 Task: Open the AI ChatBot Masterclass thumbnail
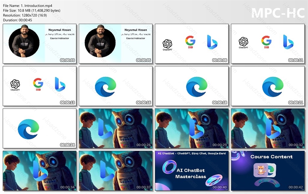[x=192, y=171]
